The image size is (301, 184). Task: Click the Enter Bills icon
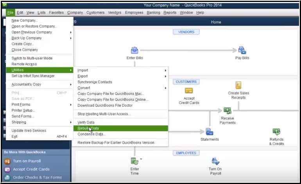point(134,50)
